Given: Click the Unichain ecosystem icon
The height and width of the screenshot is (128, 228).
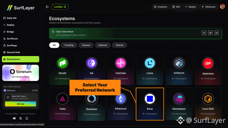Looking at the screenshot, I should (x=121, y=63).
